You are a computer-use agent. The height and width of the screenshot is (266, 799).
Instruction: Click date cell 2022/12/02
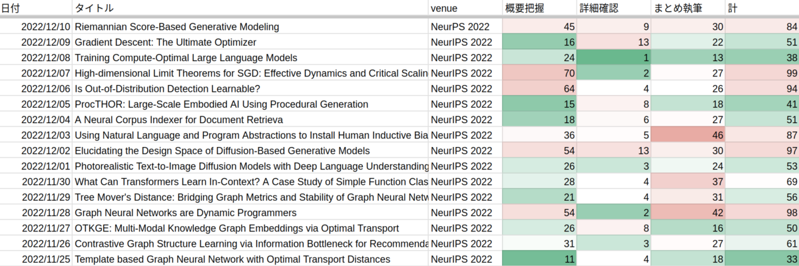[x=36, y=151]
